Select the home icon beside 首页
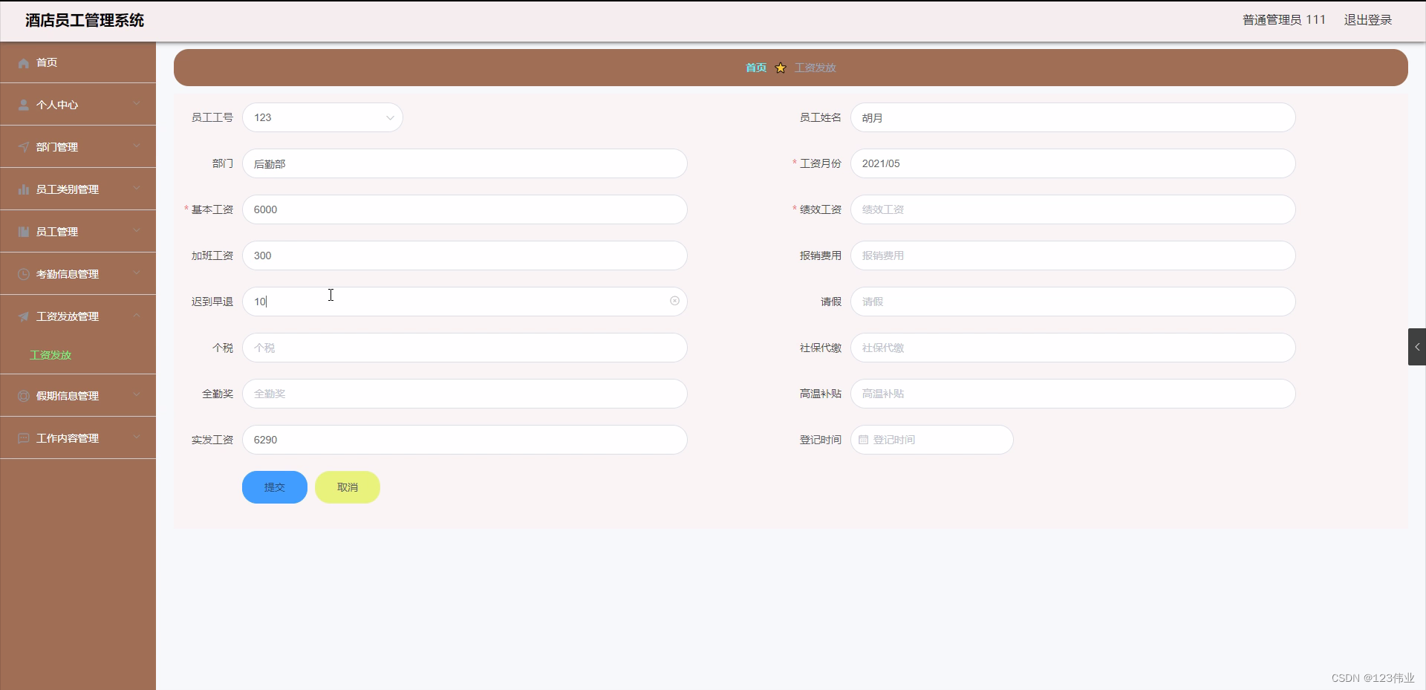1426x690 pixels. coord(23,62)
